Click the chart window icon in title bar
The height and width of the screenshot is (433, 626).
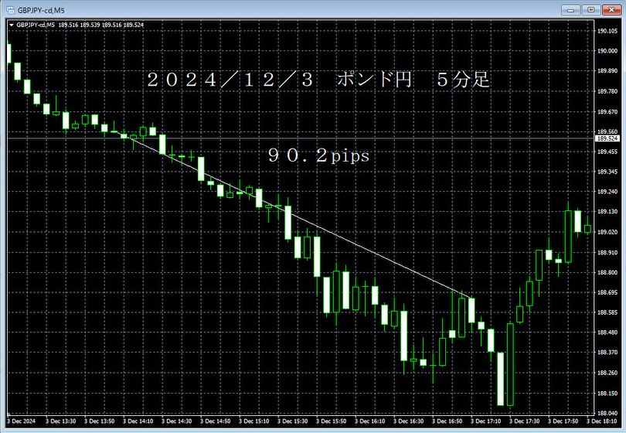click(x=10, y=10)
